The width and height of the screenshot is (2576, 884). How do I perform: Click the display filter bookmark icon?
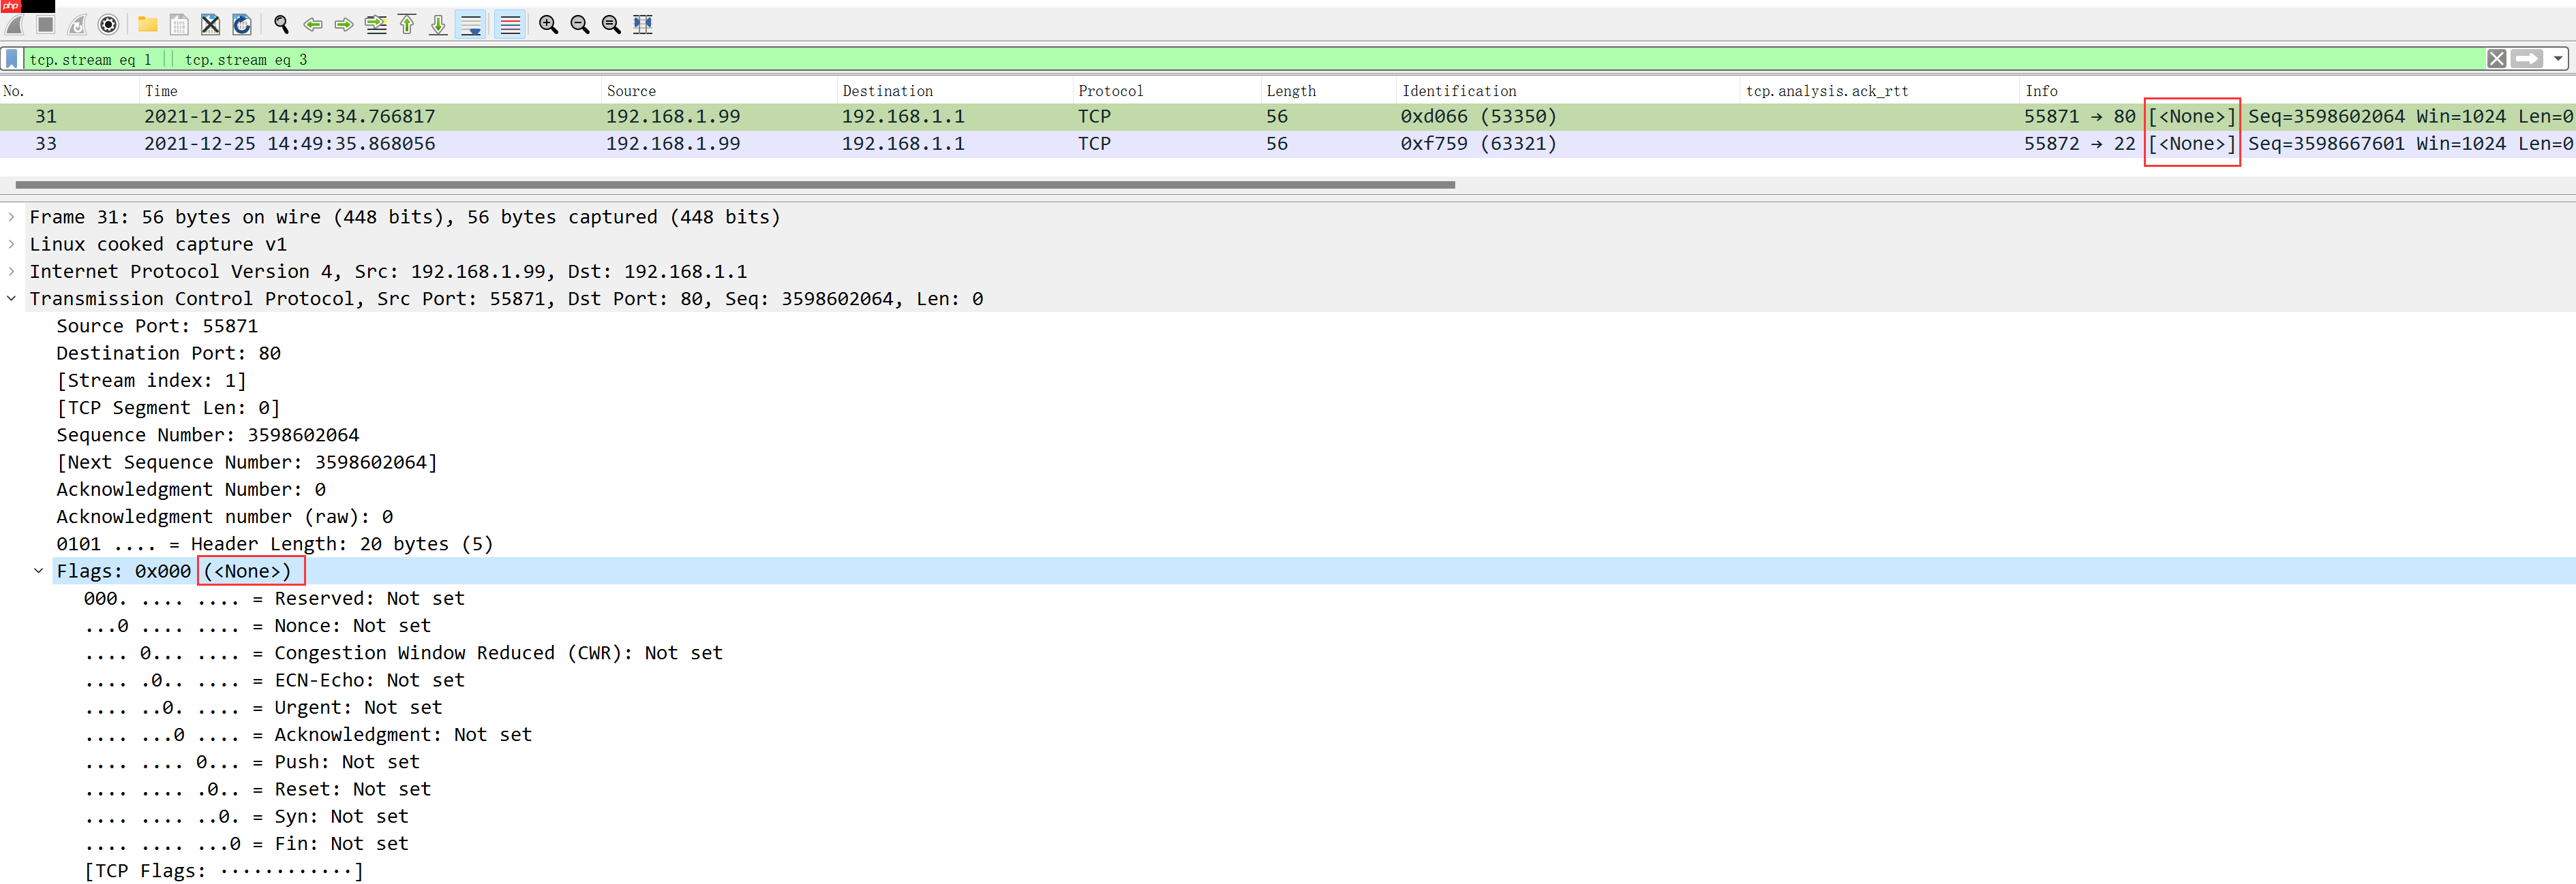pyautogui.click(x=12, y=59)
